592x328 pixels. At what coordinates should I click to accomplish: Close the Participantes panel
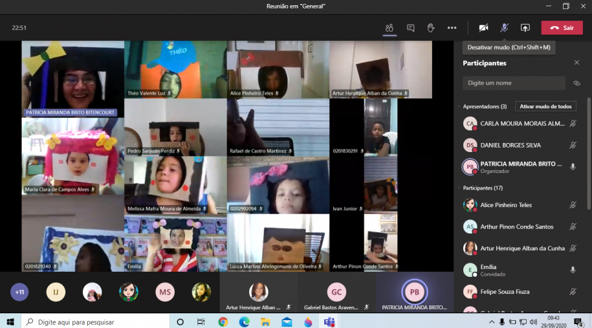[x=576, y=63]
